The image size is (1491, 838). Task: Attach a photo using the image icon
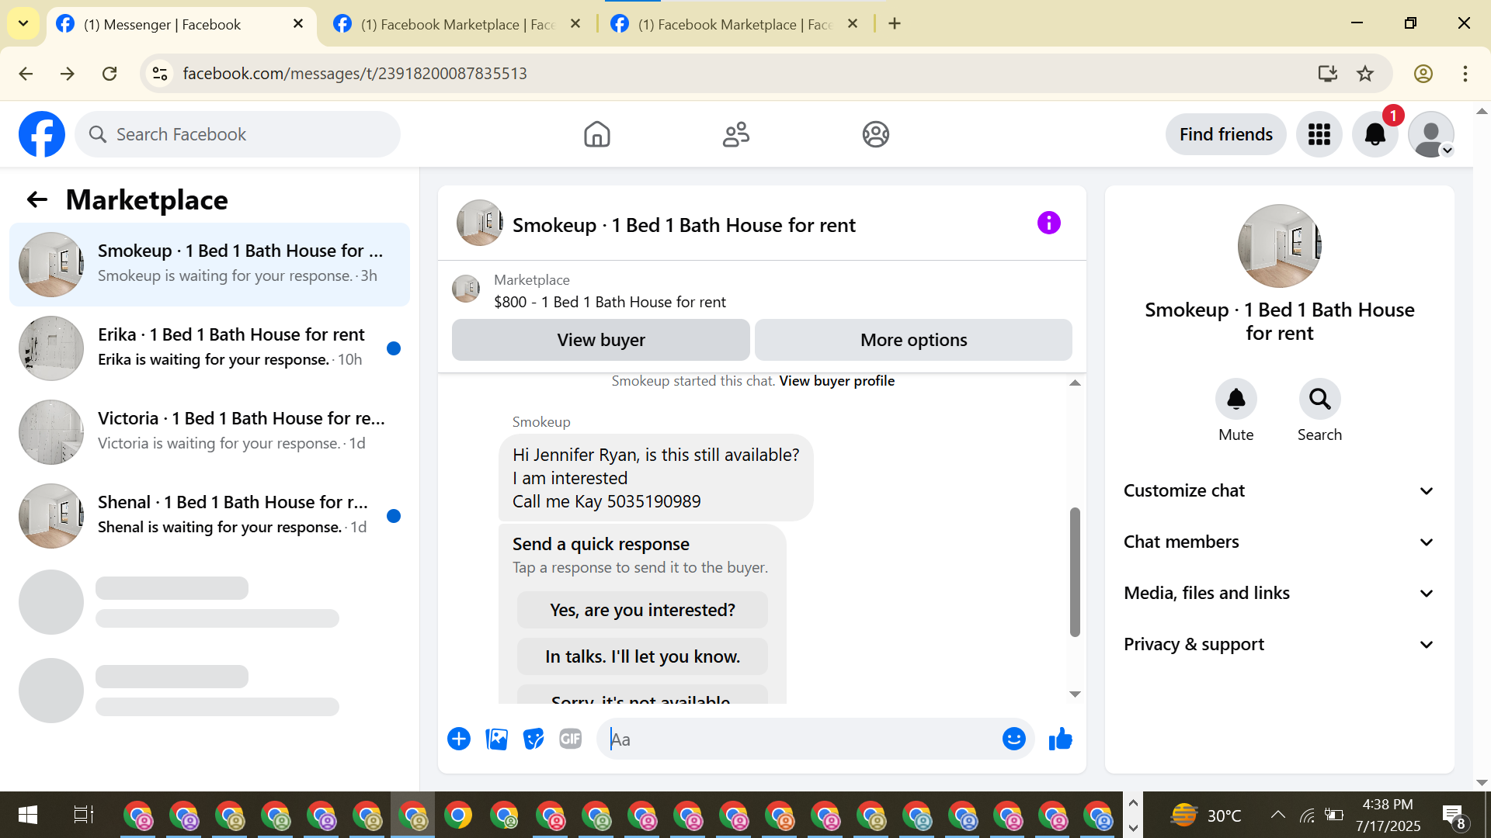(496, 739)
